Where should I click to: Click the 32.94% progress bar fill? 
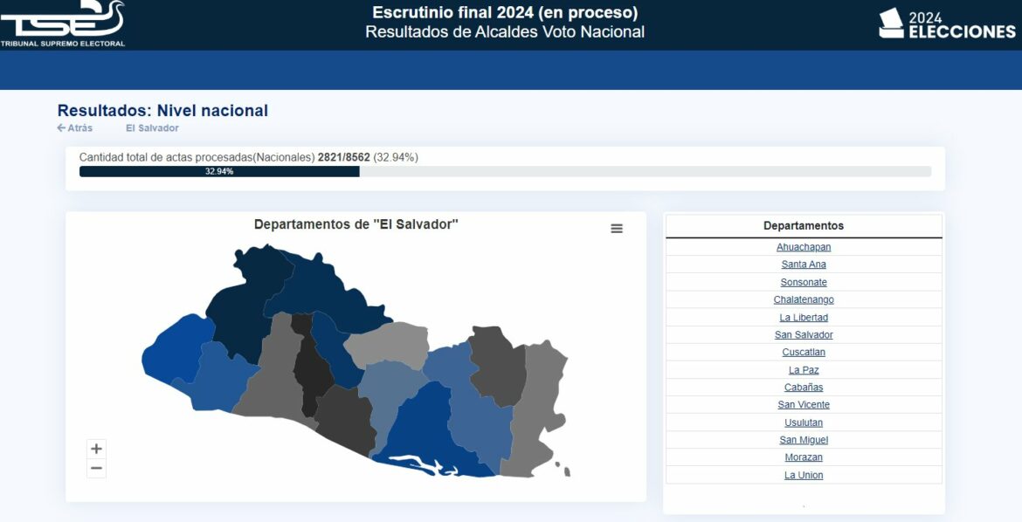click(x=219, y=171)
